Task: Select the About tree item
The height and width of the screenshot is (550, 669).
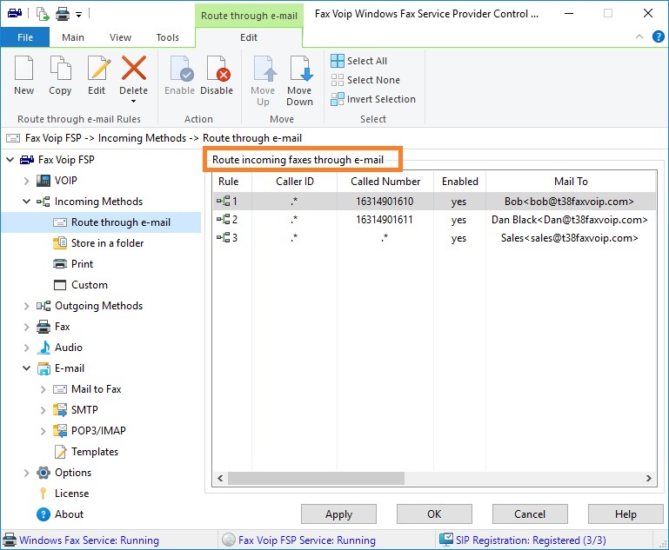Action: (69, 514)
